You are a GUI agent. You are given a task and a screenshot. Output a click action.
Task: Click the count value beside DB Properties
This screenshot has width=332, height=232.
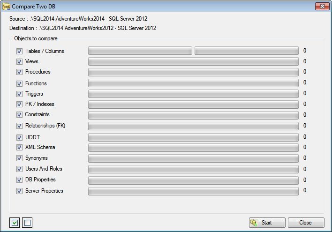(x=305, y=180)
